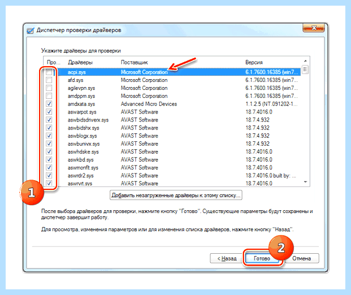This screenshot has height=295, width=351.
Task: Click version 18.7.4016.0 built by cell
Action: (271, 176)
